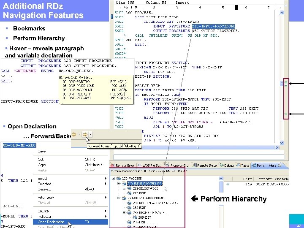This screenshot has width=304, height=228.
Task: Click the icon beside 333-SELECT-RECS
Action: 129,188
